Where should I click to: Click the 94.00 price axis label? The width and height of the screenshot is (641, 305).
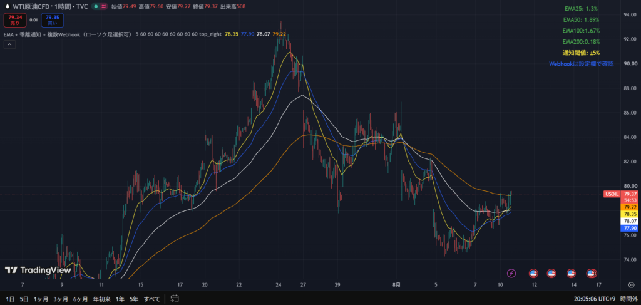(x=629, y=15)
